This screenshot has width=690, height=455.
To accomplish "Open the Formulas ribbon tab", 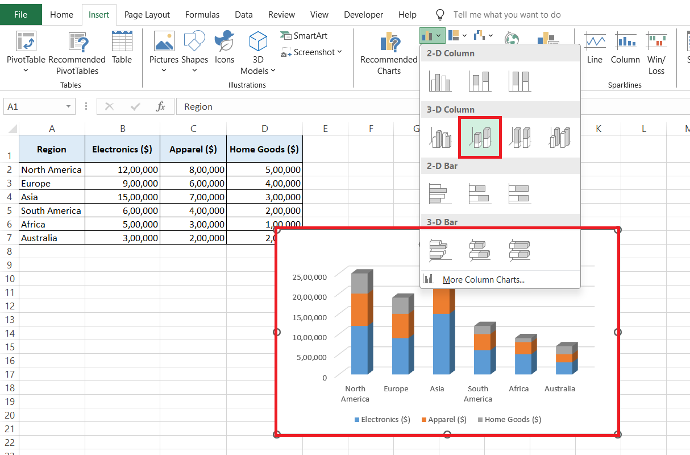I will click(202, 15).
